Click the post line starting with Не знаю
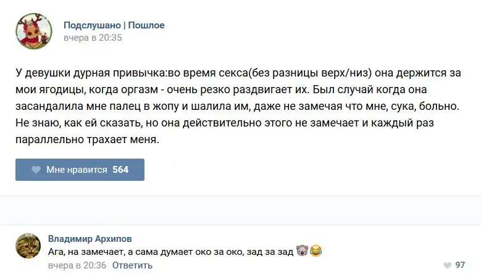Image resolution: width=481 pixels, height=274 pixels. click(238, 123)
